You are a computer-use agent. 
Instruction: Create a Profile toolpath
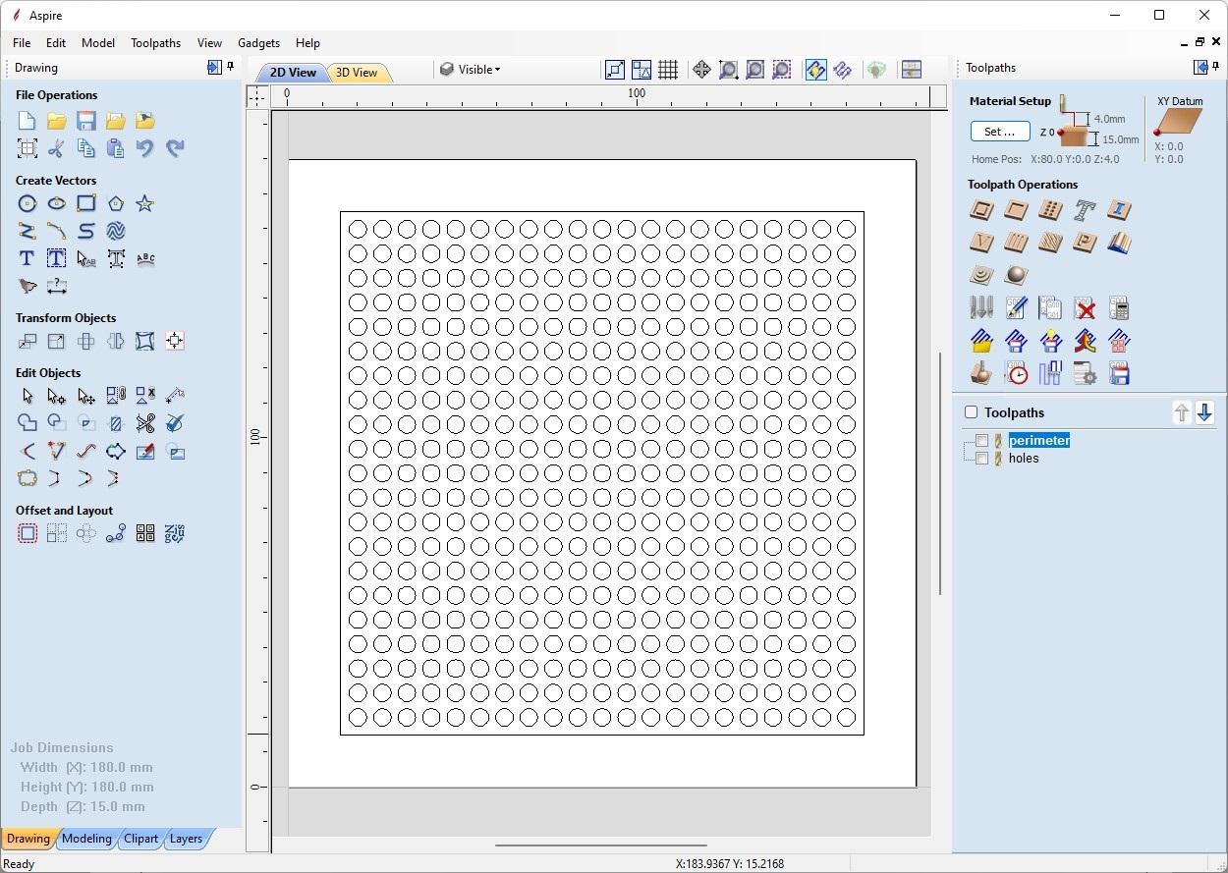981,210
